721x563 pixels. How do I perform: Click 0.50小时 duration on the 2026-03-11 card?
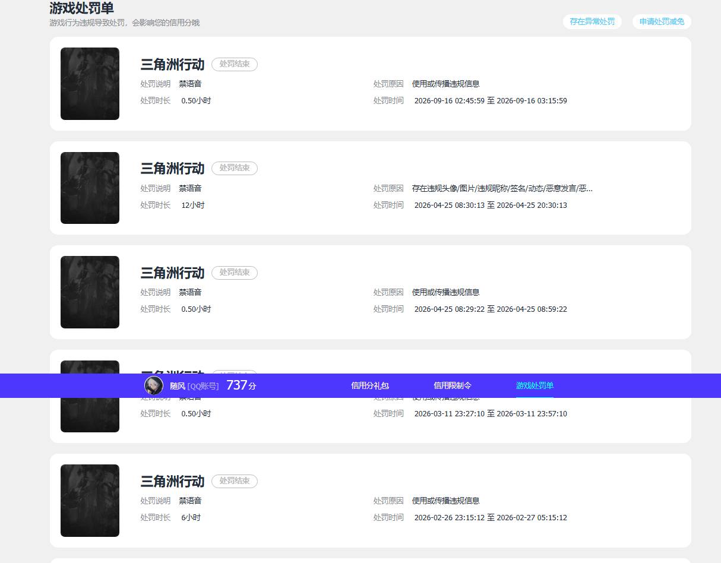(x=196, y=413)
